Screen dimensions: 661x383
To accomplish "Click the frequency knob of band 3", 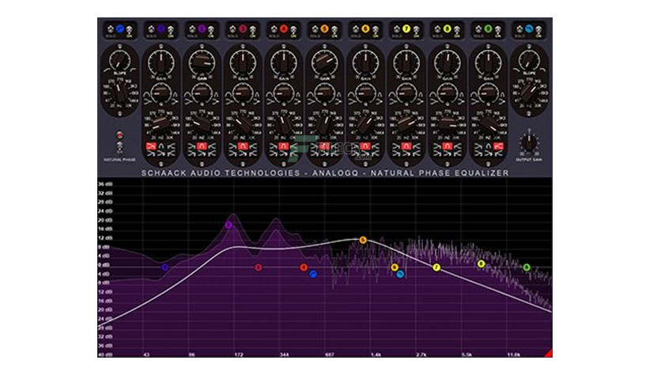I will click(x=243, y=123).
